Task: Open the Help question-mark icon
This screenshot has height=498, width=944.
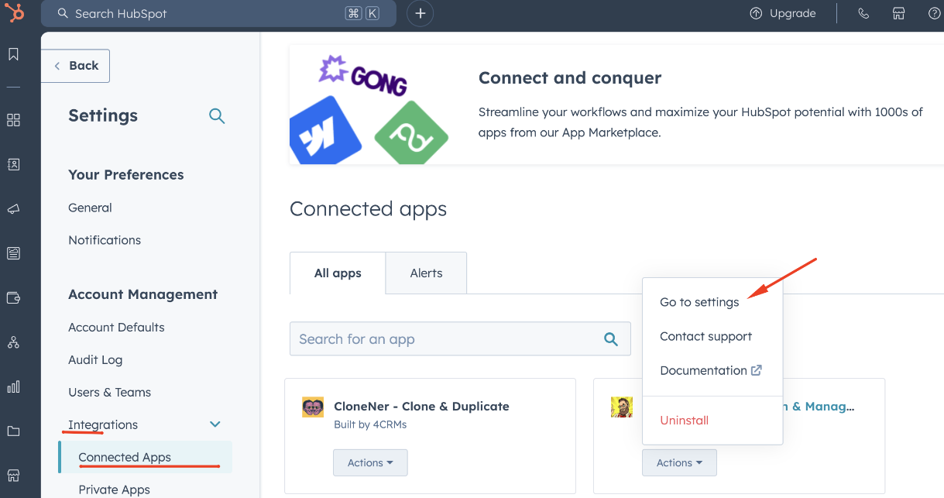Action: click(934, 13)
